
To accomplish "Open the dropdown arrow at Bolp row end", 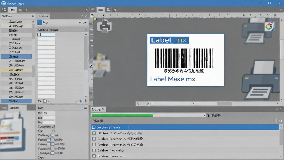I will [85, 22].
